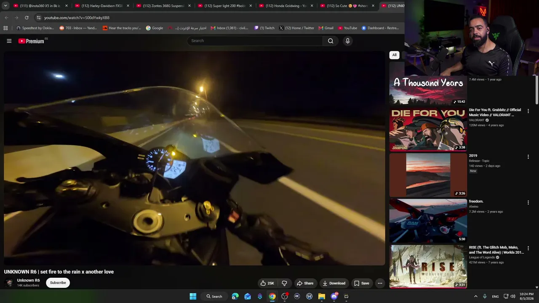The width and height of the screenshot is (539, 303).
Task: Open Unknown R6 channel name link
Action: [x=28, y=280]
